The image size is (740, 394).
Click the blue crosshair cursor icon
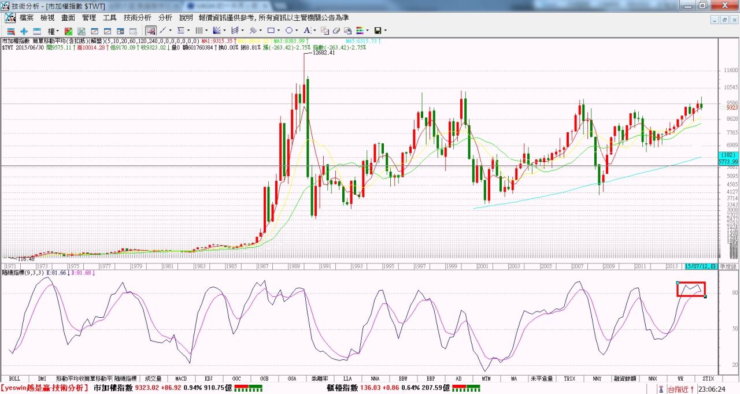pyautogui.click(x=24, y=31)
